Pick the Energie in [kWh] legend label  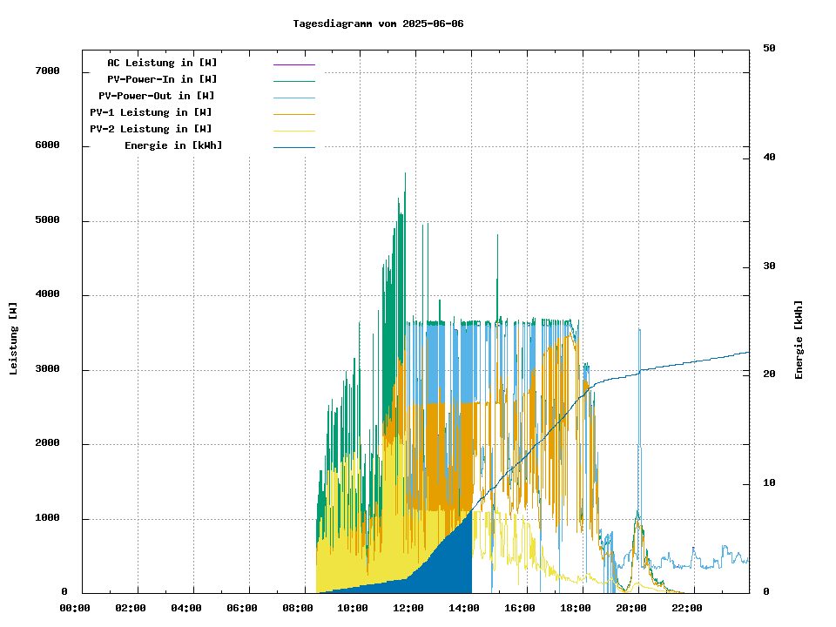(173, 145)
